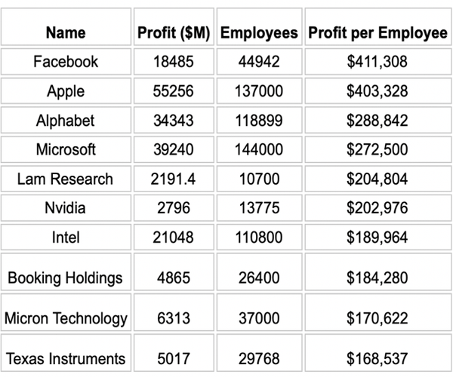Click the Texas Instruments cell
Viewport: 453px width, 377px height.
pyautogui.click(x=66, y=358)
